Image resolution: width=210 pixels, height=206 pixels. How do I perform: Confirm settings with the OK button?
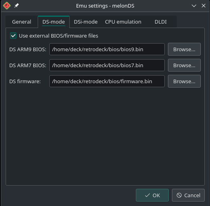point(152,195)
